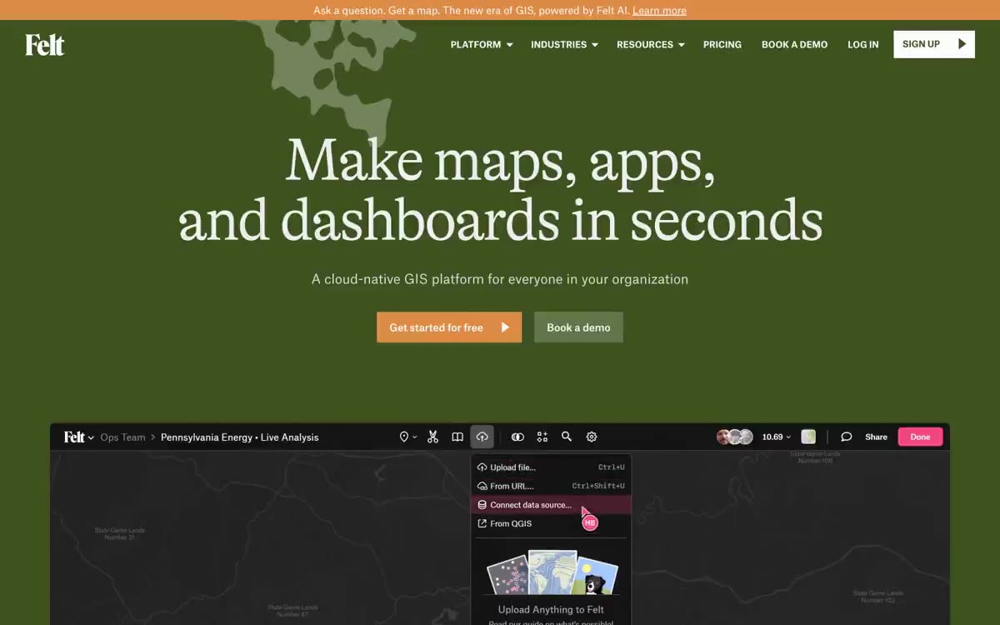Choose Upload file... menu entry
The image size is (1000, 625).
(x=552, y=467)
